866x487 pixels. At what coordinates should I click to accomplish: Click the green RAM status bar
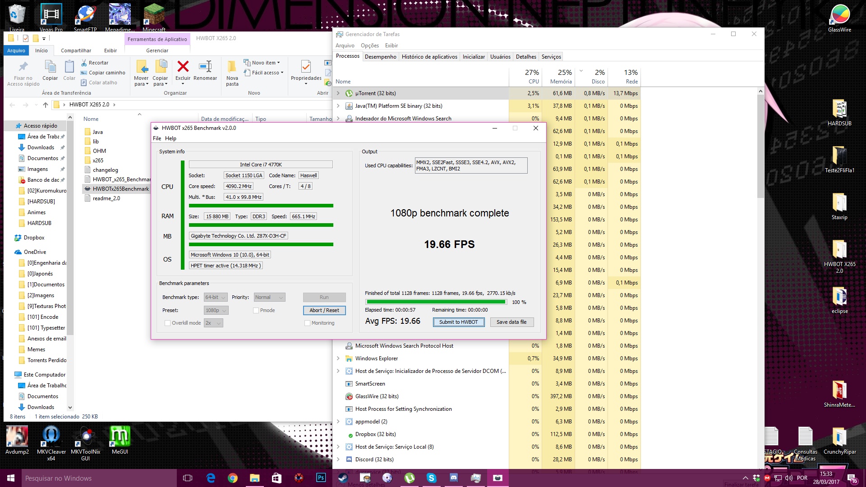(261, 225)
